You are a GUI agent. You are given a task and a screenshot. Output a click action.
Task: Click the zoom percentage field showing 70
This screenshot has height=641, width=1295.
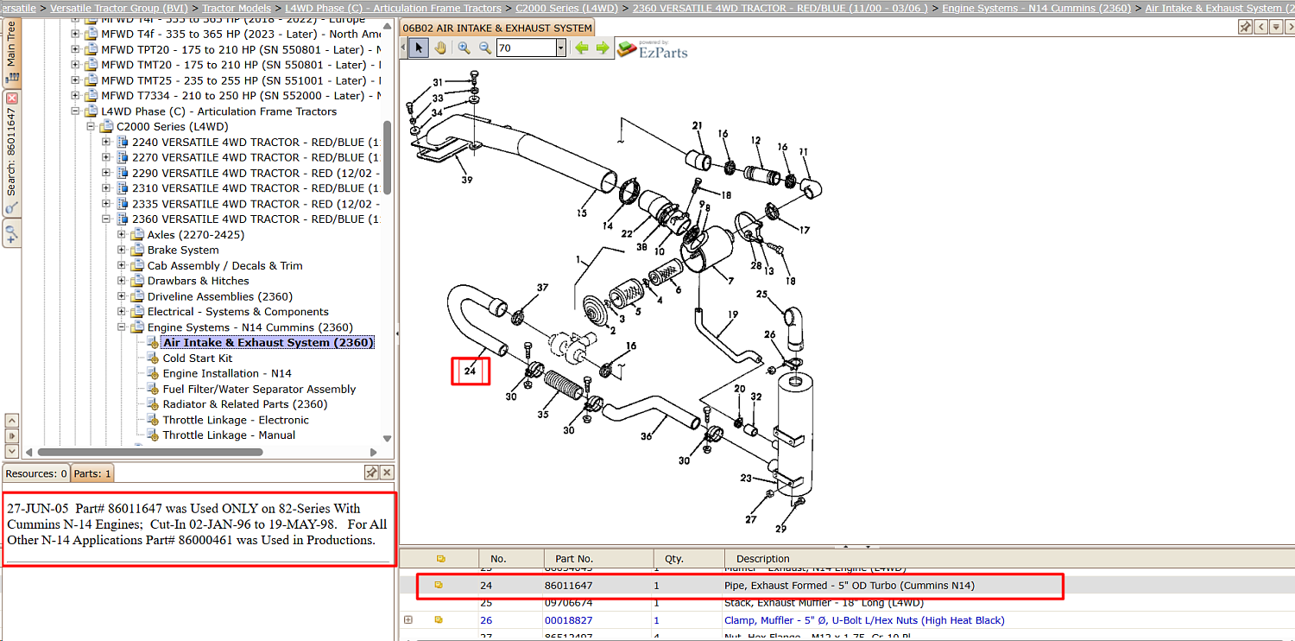(x=526, y=48)
